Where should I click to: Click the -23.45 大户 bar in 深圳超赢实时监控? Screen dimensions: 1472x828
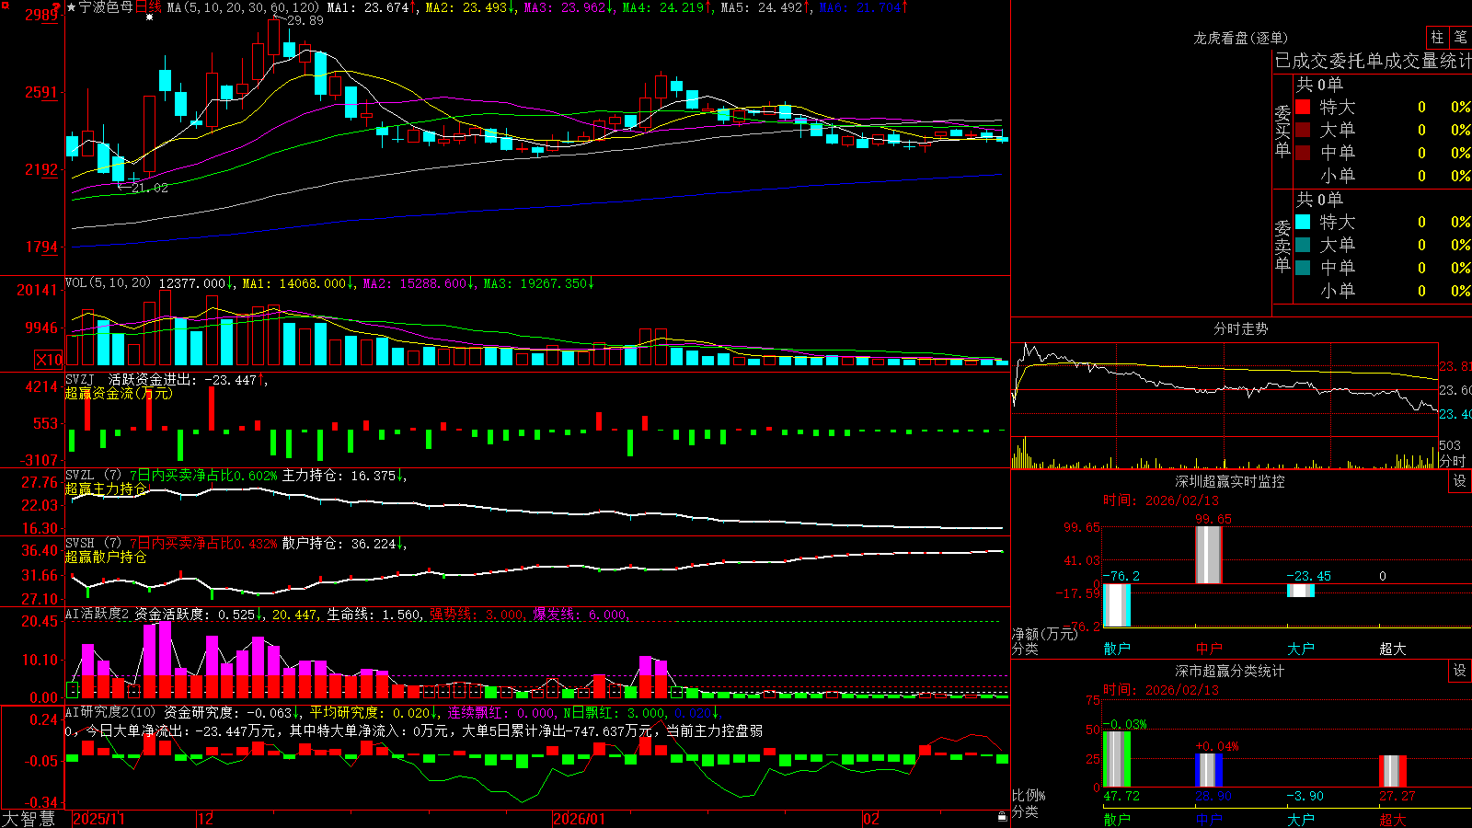pos(1301,591)
